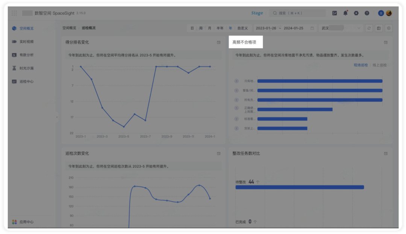Open table view icon on 整改任务数对比 card
This screenshot has height=234, width=406.
pyautogui.click(x=386, y=154)
